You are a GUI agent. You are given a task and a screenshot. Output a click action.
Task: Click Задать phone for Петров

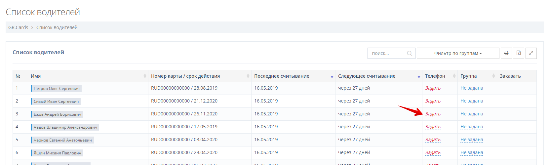(x=433, y=88)
